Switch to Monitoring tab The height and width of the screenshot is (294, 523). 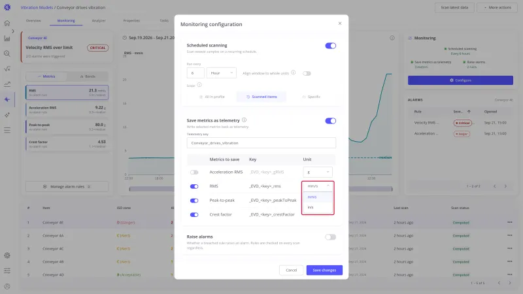(66, 21)
